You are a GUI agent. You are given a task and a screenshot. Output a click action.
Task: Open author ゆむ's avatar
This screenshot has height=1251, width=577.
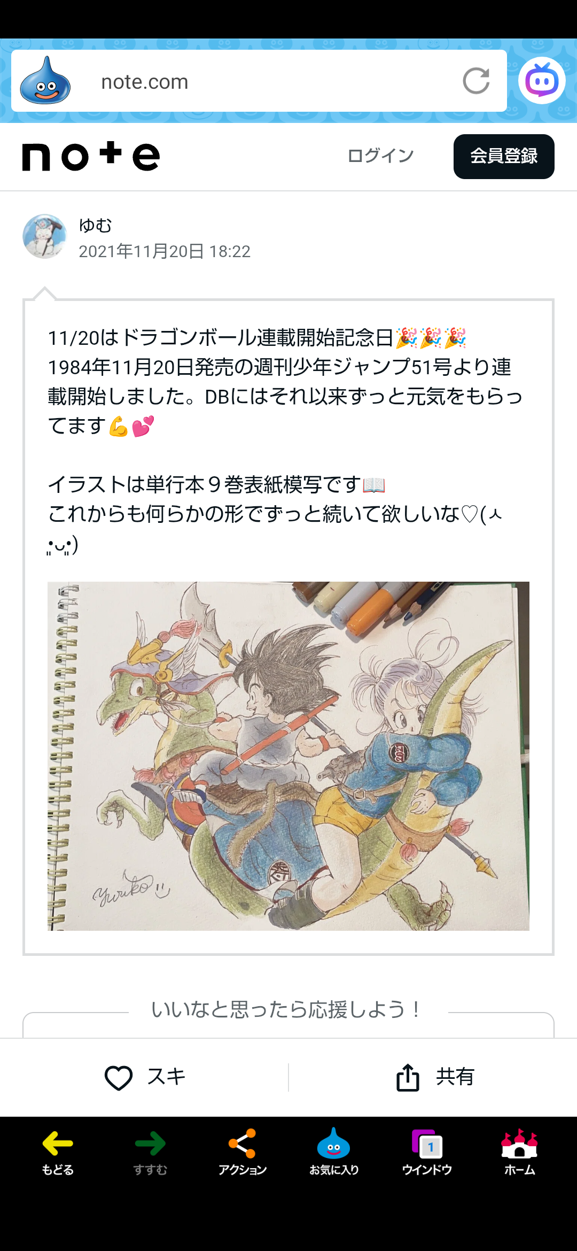44,237
